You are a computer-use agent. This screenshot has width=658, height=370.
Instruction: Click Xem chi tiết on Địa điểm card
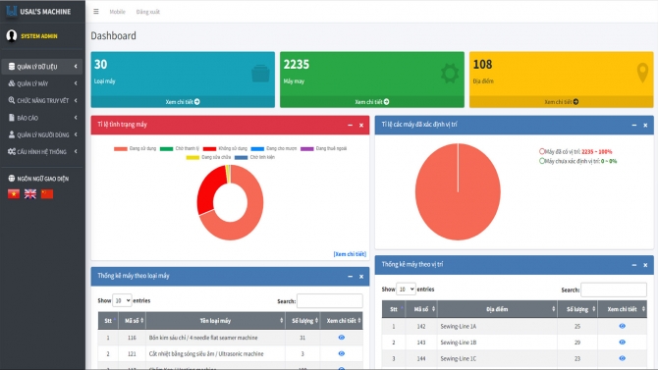click(561, 102)
